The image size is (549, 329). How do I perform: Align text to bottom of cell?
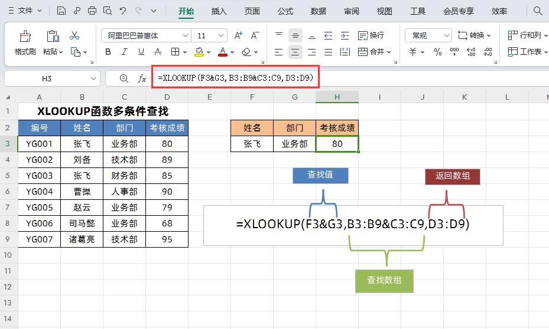pyautogui.click(x=311, y=35)
